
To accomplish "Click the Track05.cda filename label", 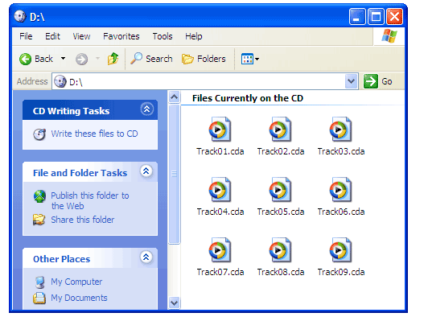I will [281, 212].
